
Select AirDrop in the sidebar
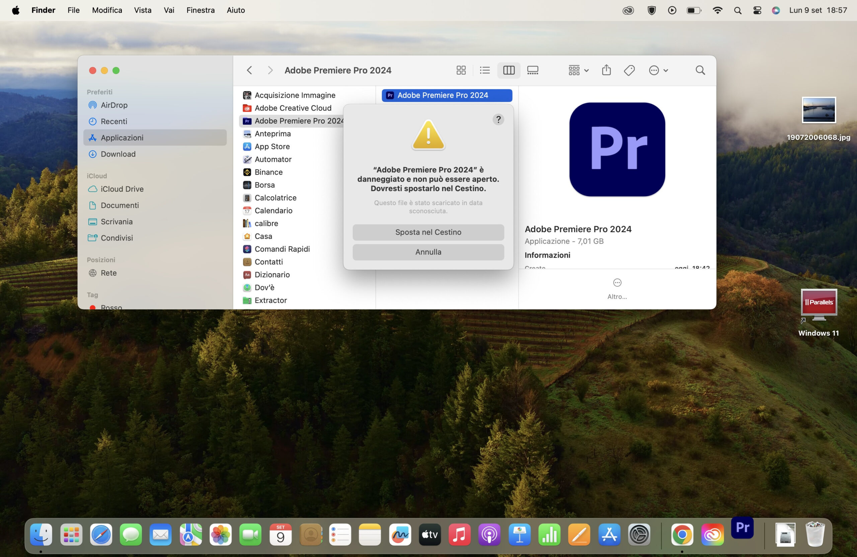click(155, 105)
